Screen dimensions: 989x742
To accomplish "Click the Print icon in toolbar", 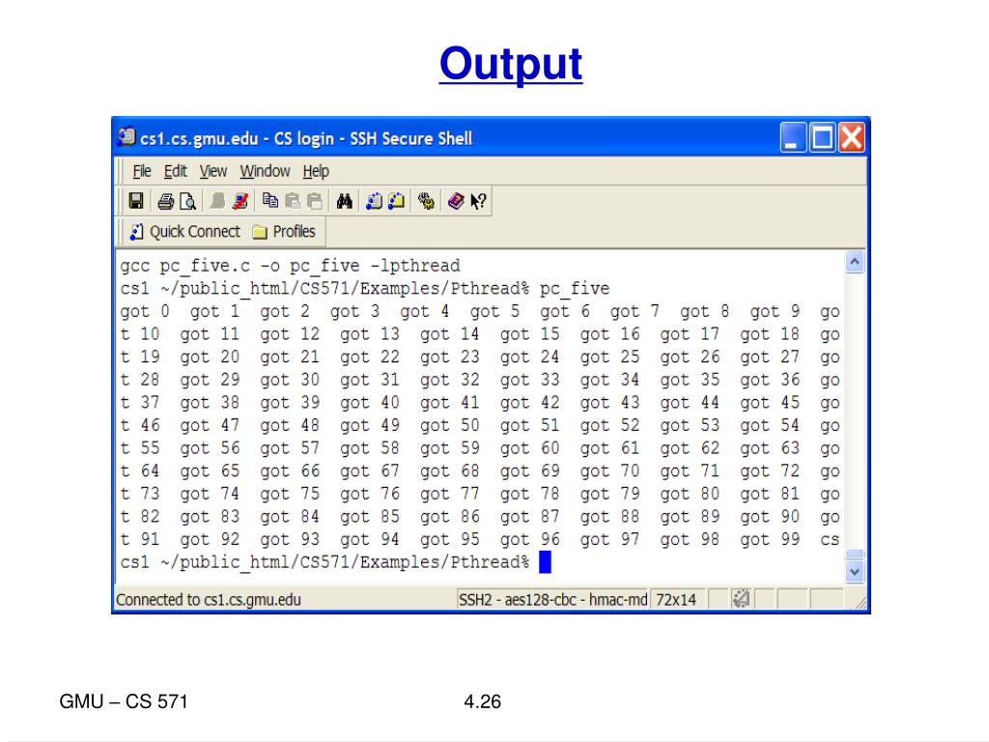I will point(166,201).
